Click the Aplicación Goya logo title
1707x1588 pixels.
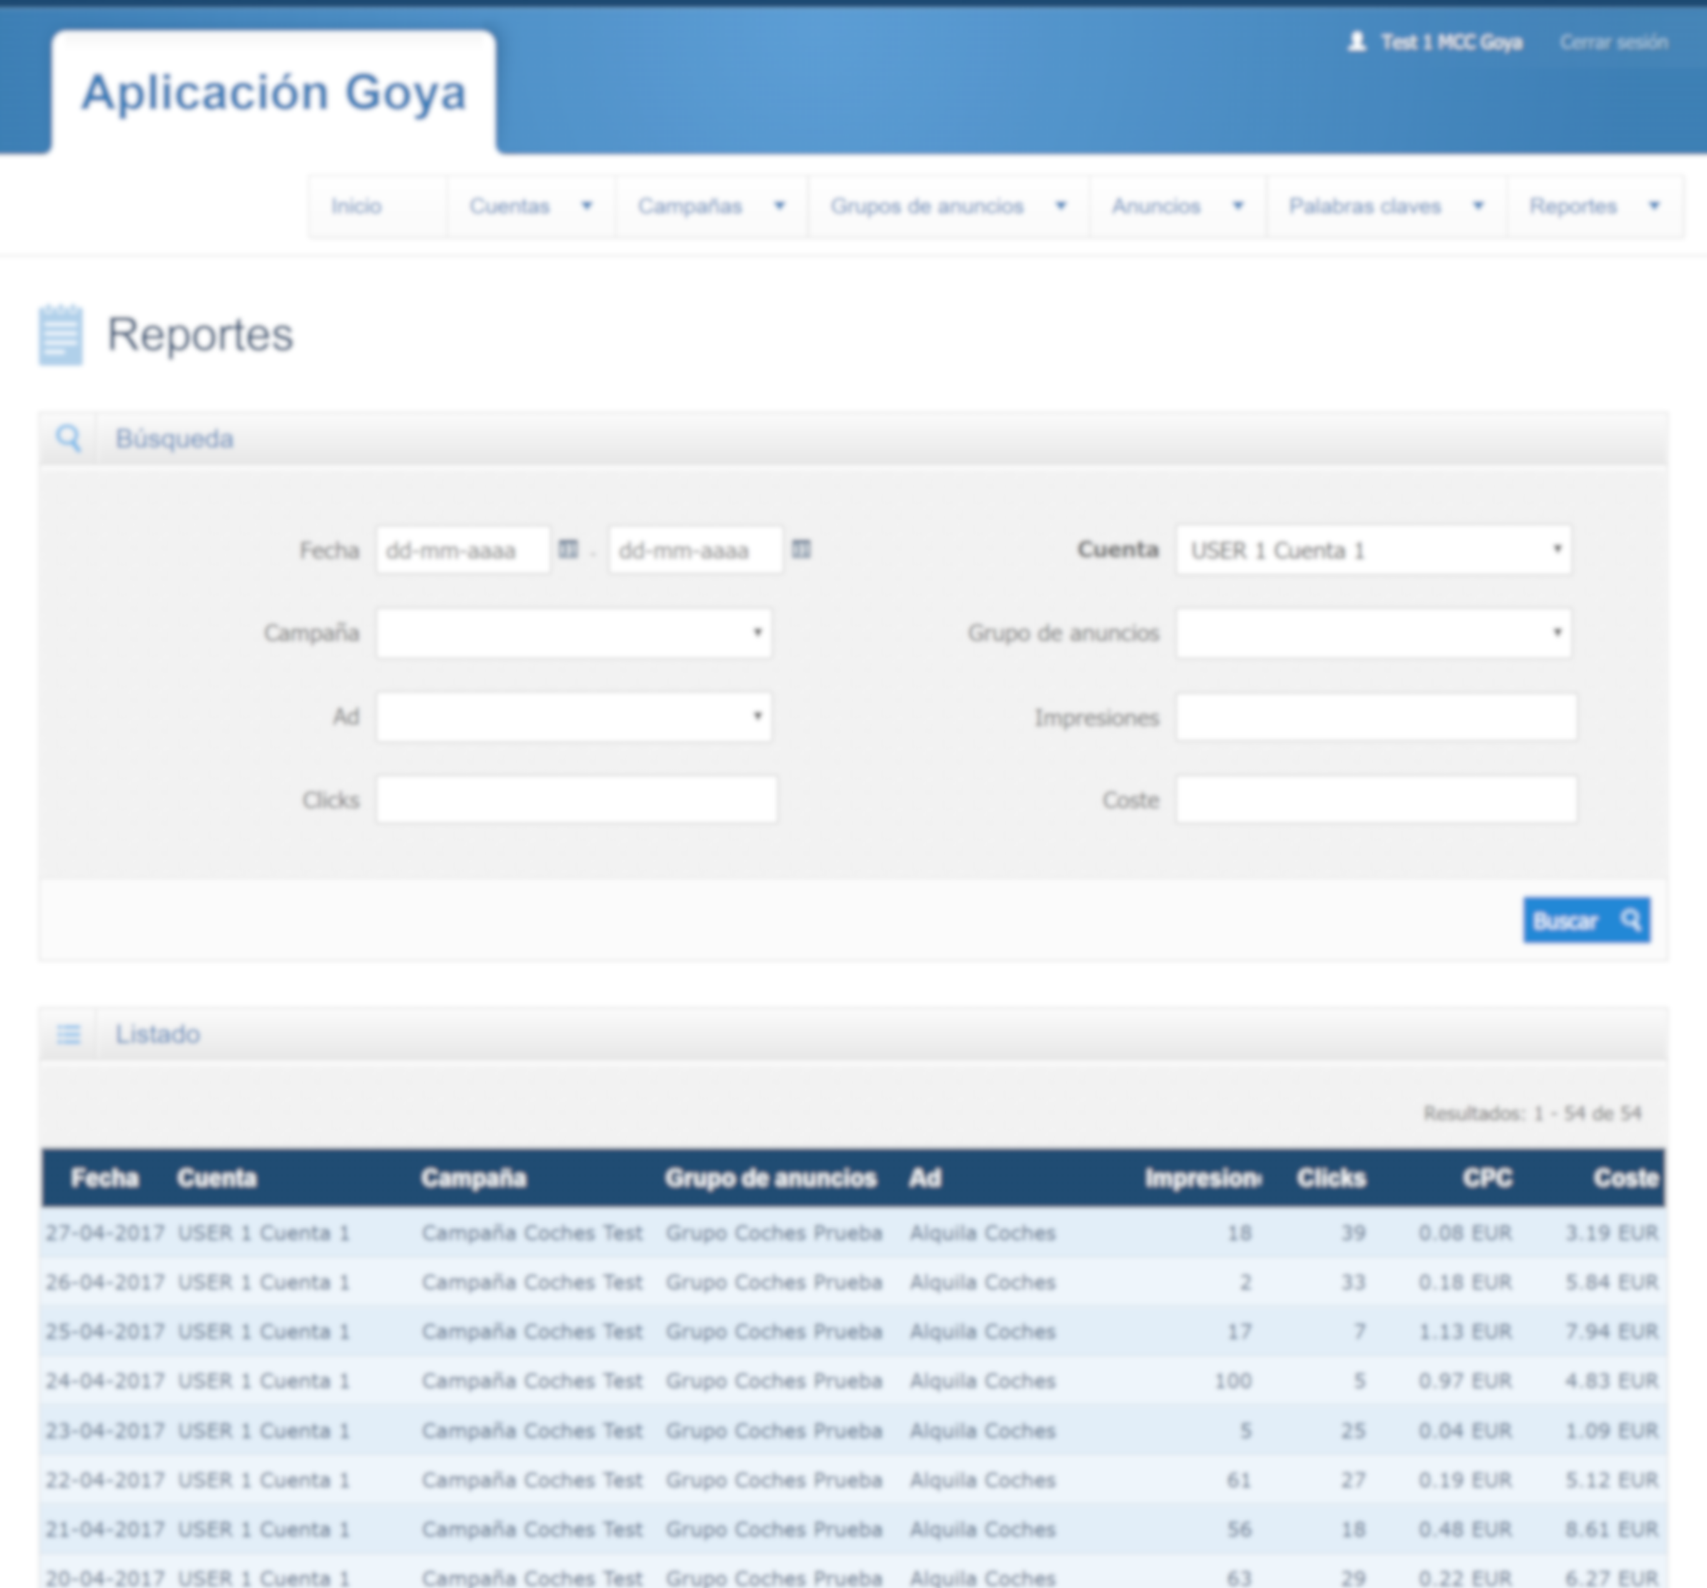(274, 92)
